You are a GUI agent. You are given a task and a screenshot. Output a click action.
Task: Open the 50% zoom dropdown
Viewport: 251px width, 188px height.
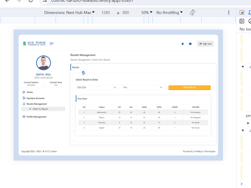click(x=147, y=13)
